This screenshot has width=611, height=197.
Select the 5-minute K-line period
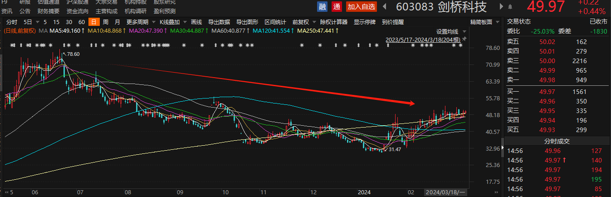(45, 22)
